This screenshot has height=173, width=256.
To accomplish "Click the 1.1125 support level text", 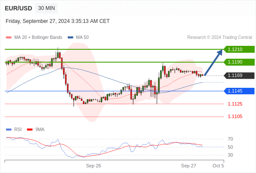I will [235, 104].
